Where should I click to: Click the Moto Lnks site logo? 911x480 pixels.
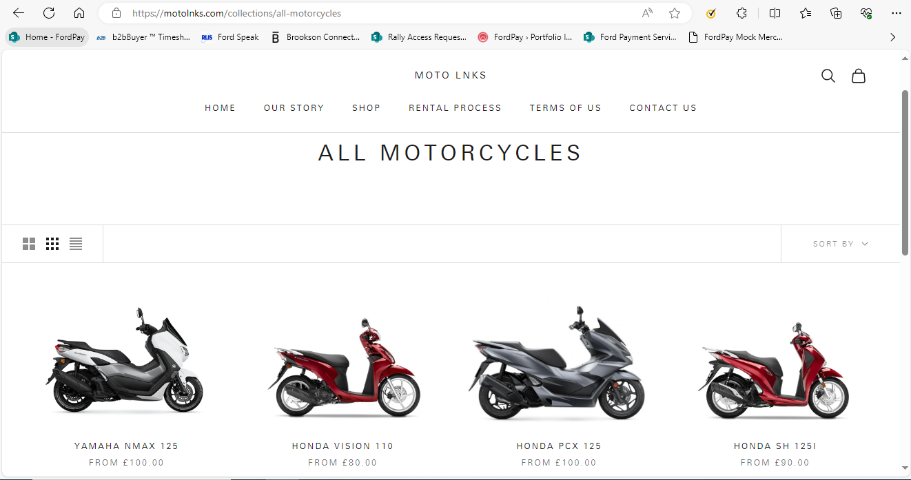pos(451,75)
